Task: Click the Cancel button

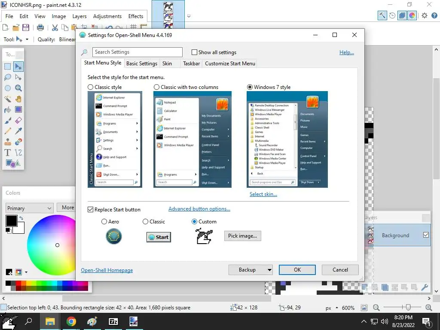Action: (340, 270)
